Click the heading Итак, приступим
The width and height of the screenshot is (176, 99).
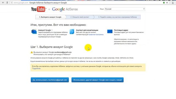click(58, 25)
